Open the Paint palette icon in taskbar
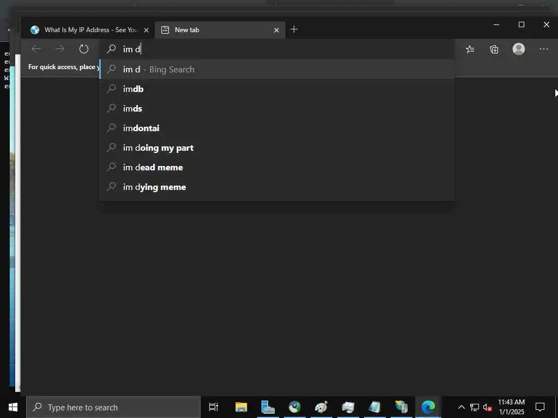The height and width of the screenshot is (418, 558). coord(321,407)
